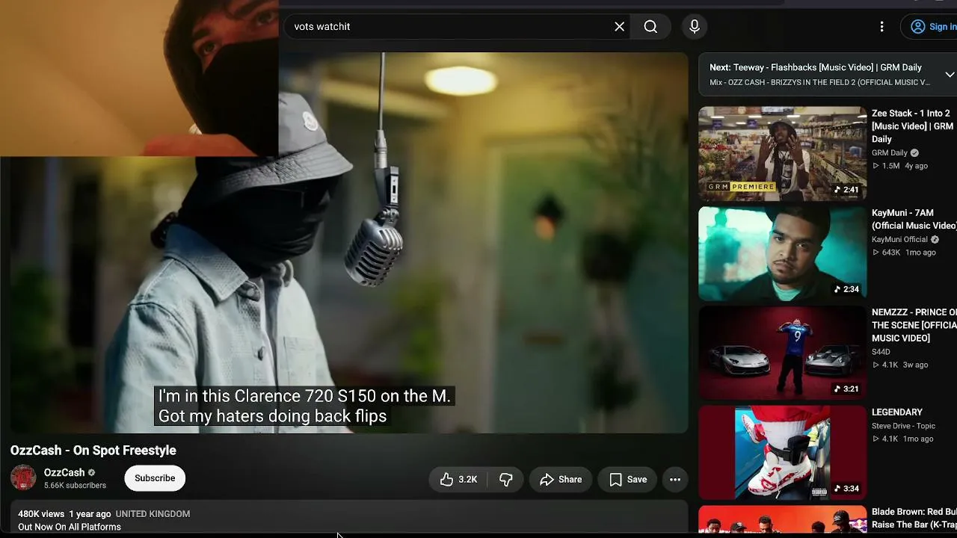Open LEGENDARY video thumbnail

tap(782, 453)
